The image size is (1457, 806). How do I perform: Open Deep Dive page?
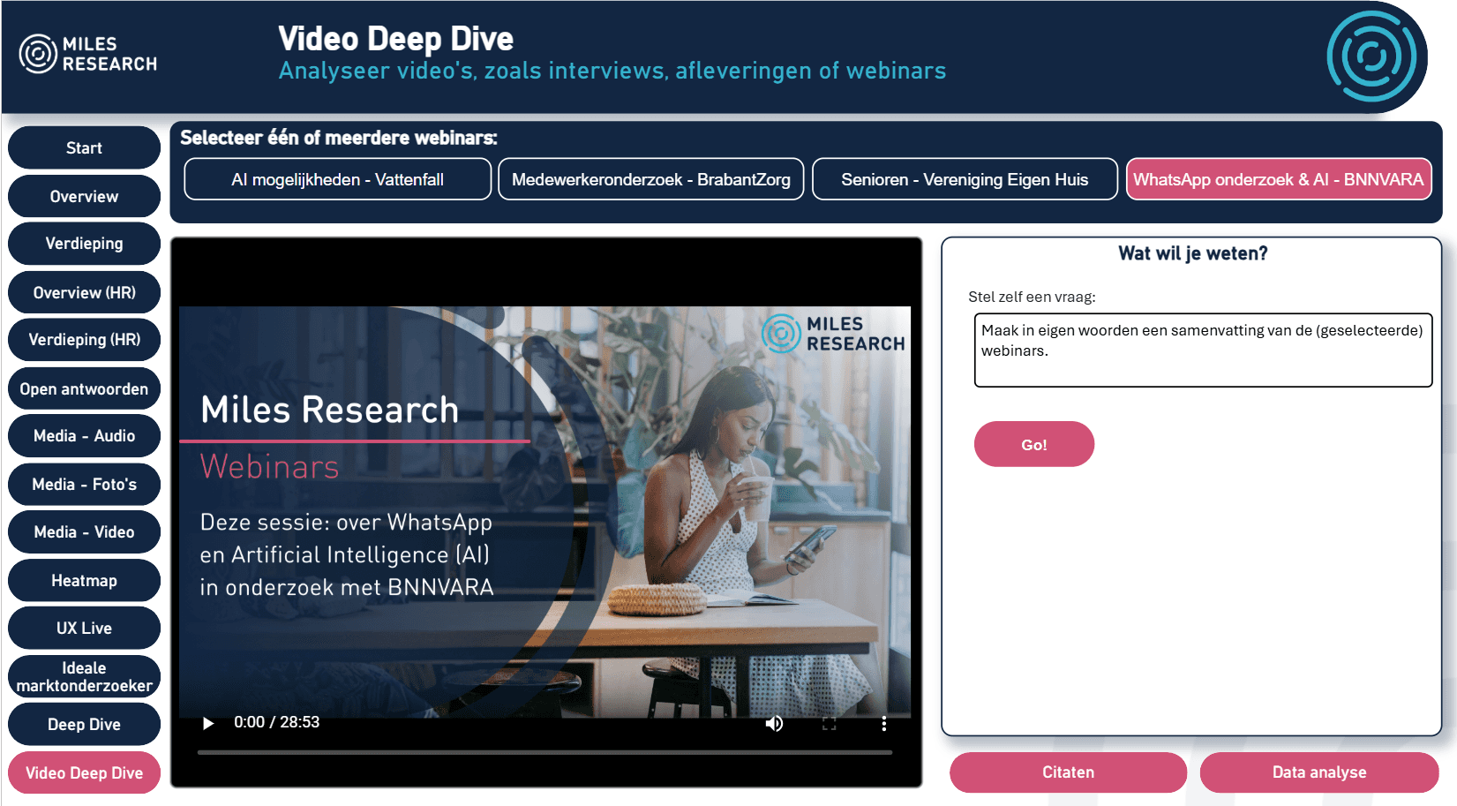pos(84,725)
